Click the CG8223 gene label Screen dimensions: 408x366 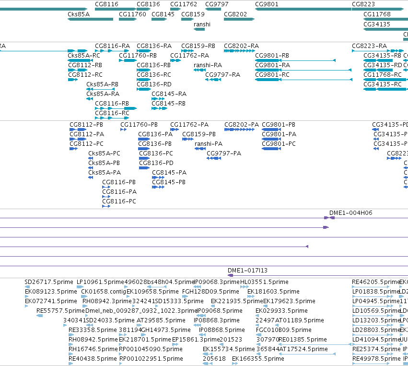click(363, 4)
